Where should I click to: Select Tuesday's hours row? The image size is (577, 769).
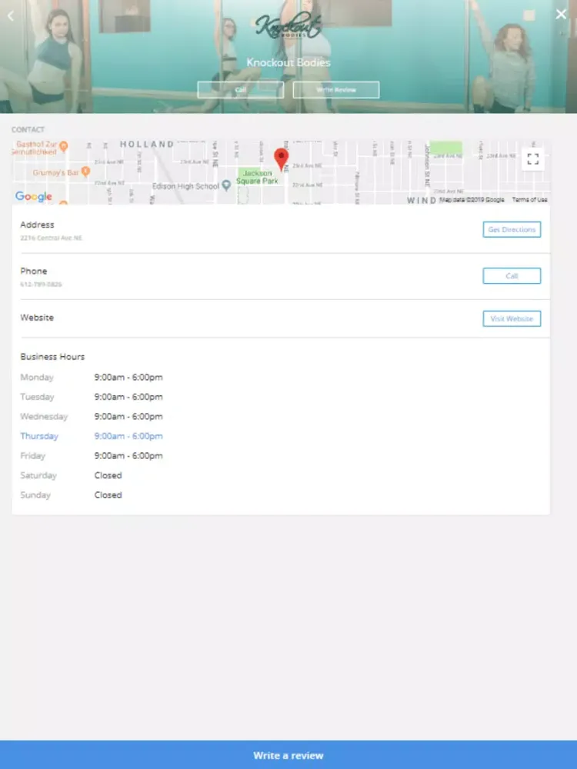coord(92,397)
